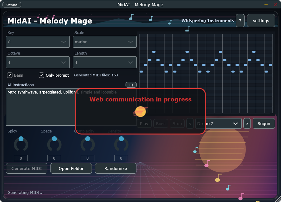Click the question mark help button
The width and height of the screenshot is (281, 202).
tap(240, 21)
